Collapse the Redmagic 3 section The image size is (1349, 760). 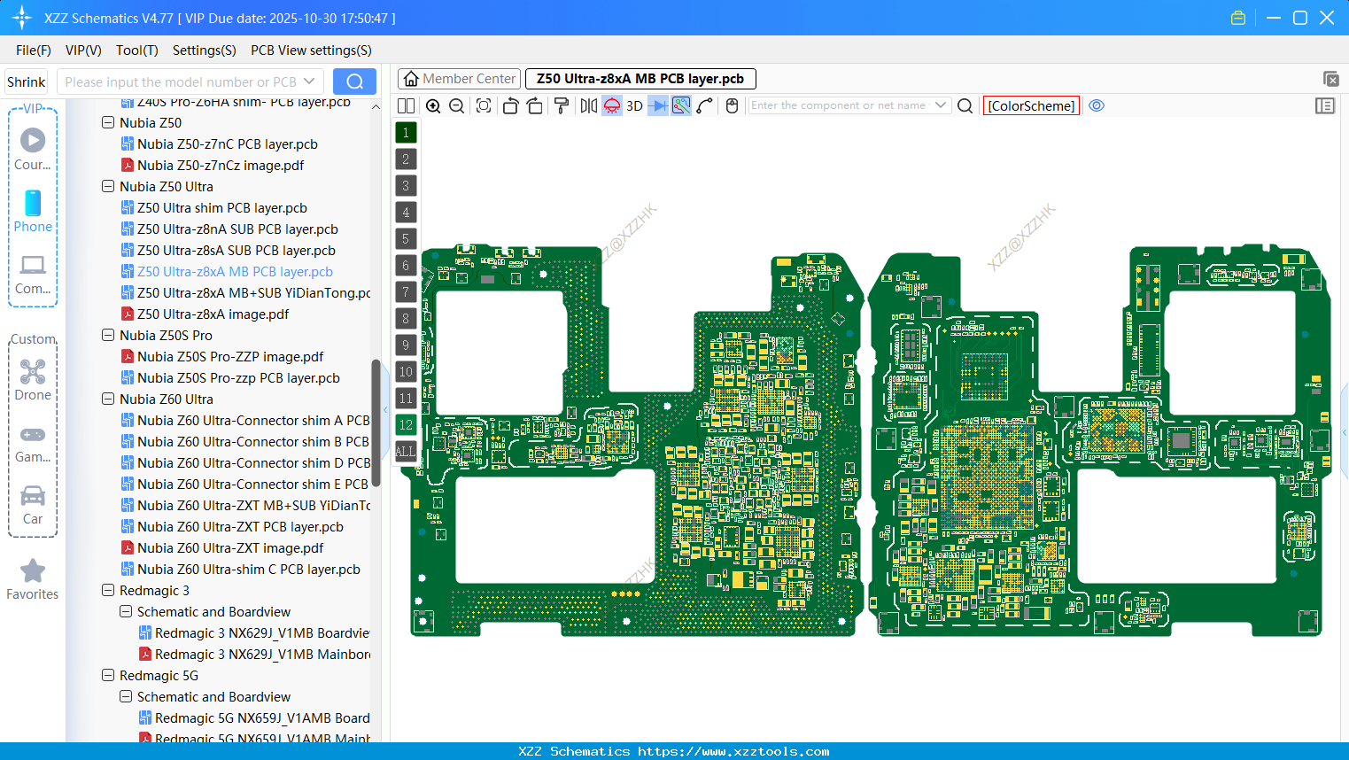[108, 590]
